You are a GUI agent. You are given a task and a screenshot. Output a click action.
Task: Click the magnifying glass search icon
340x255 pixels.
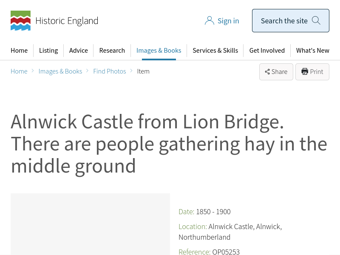(x=316, y=20)
